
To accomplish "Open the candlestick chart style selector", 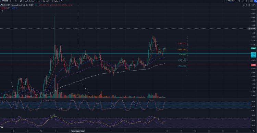I will [21, 1].
